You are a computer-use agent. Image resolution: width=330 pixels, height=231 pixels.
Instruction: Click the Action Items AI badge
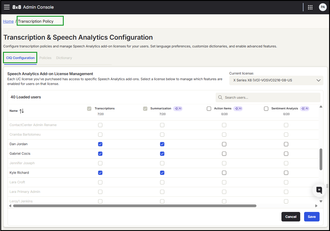pos(238,108)
